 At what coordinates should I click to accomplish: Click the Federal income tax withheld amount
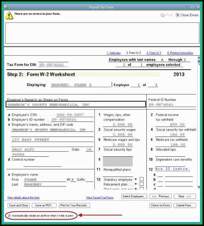170,124
